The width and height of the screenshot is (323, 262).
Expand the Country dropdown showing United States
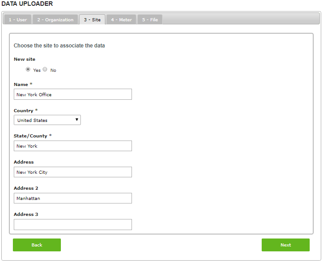tap(47, 120)
